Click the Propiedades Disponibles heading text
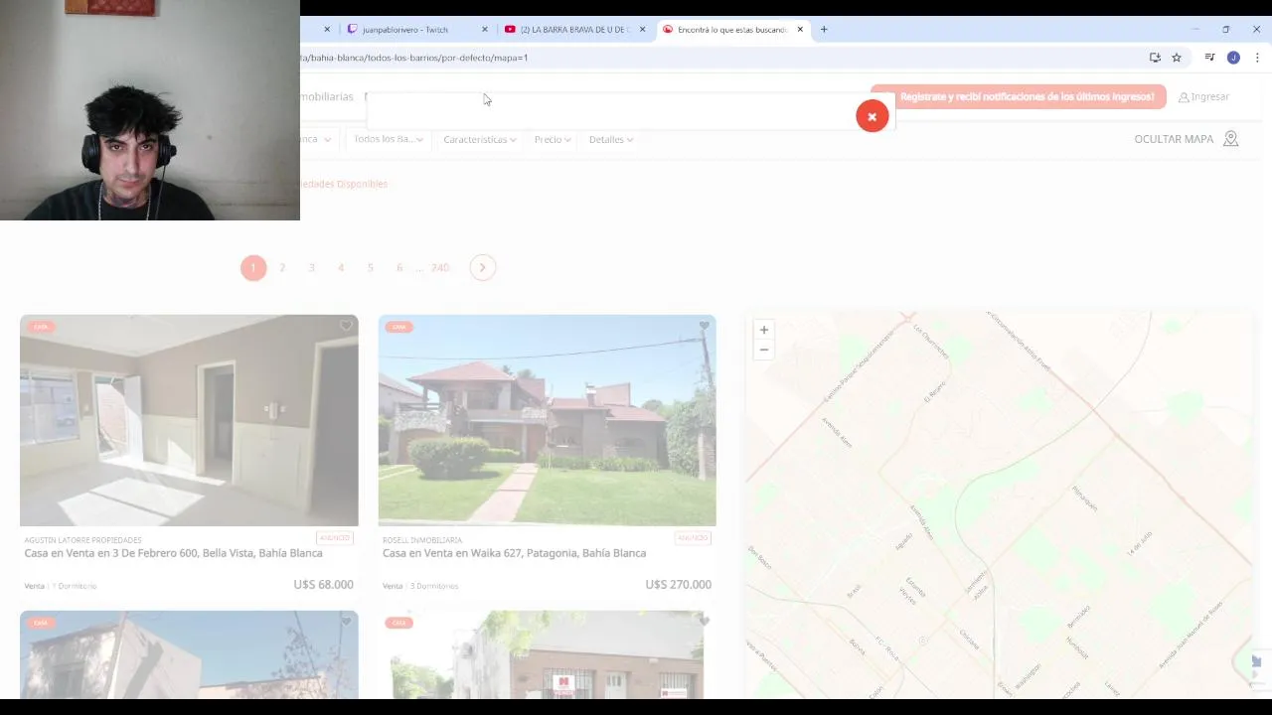 tap(344, 184)
